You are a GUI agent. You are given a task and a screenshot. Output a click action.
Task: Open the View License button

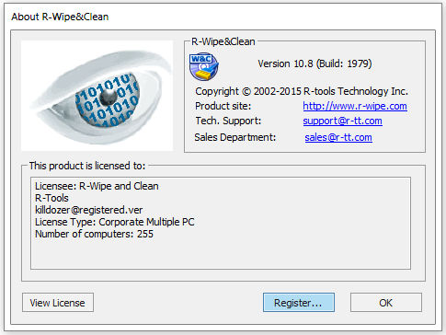(x=58, y=303)
